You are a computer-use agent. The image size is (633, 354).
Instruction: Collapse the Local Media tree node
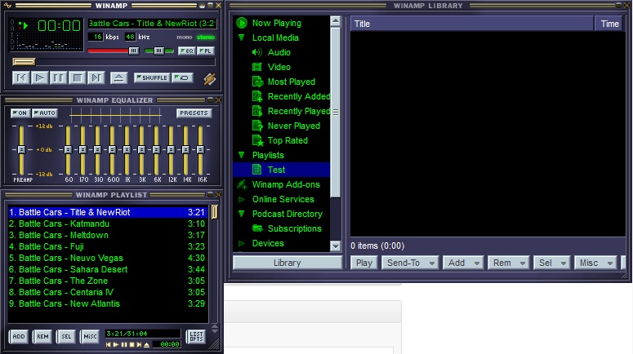(x=242, y=38)
